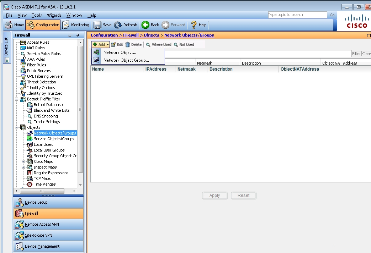The height and width of the screenshot is (253, 371).
Task: Click the Local Users icon
Action: pos(30,144)
